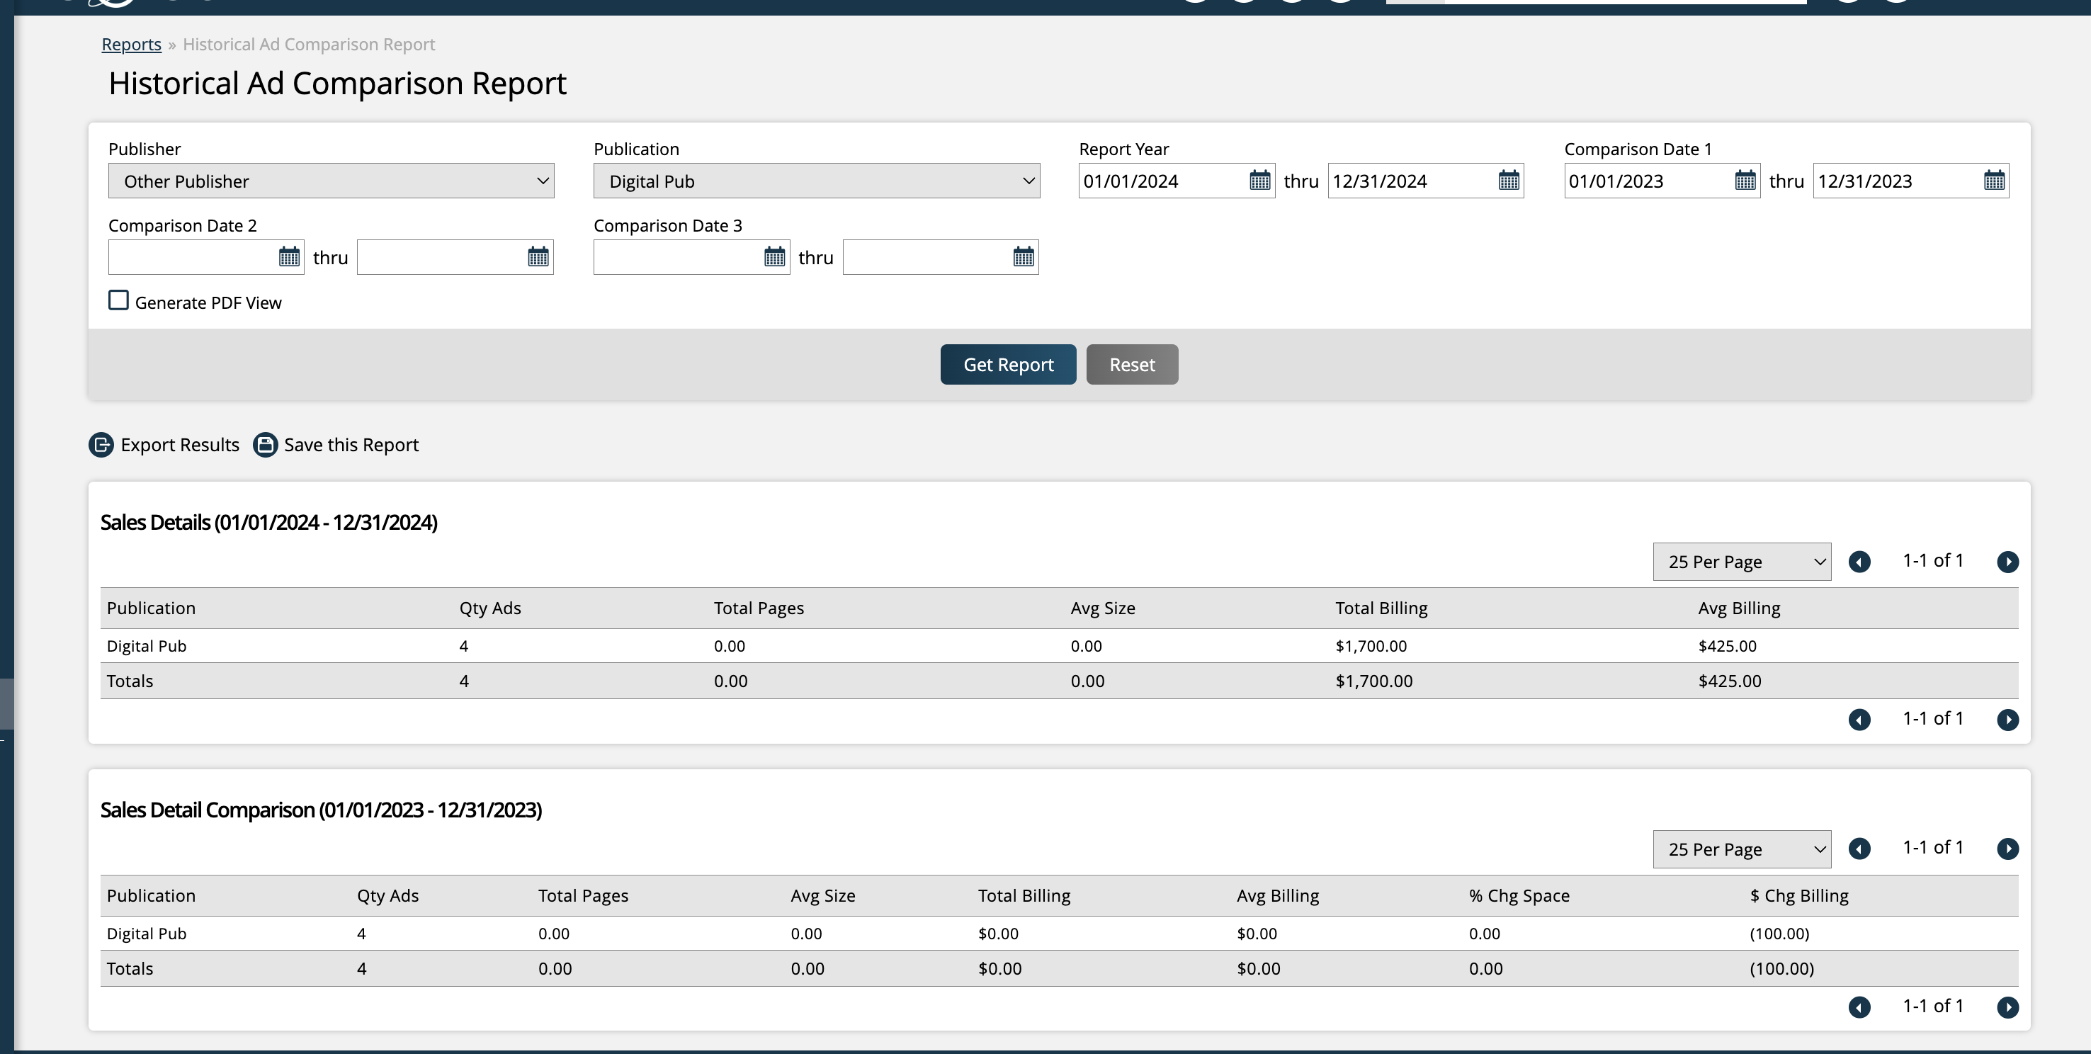The width and height of the screenshot is (2091, 1054).
Task: Open the Publisher dropdown
Action: point(331,181)
